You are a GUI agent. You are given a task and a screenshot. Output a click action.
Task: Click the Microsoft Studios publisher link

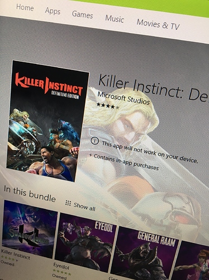pyautogui.click(x=123, y=99)
